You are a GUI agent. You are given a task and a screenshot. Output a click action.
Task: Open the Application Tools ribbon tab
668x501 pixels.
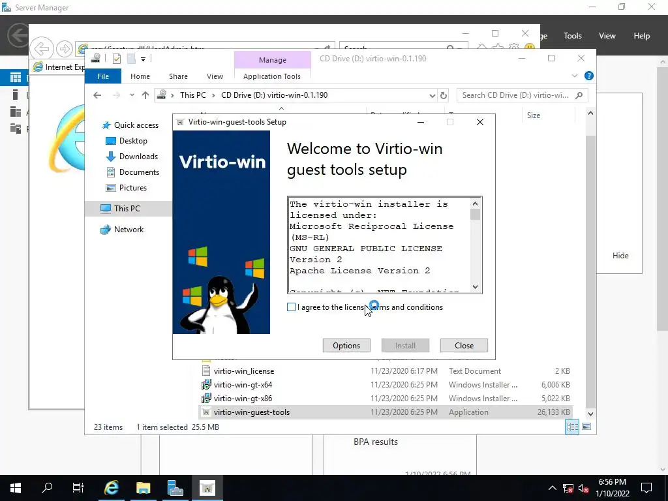pos(272,76)
